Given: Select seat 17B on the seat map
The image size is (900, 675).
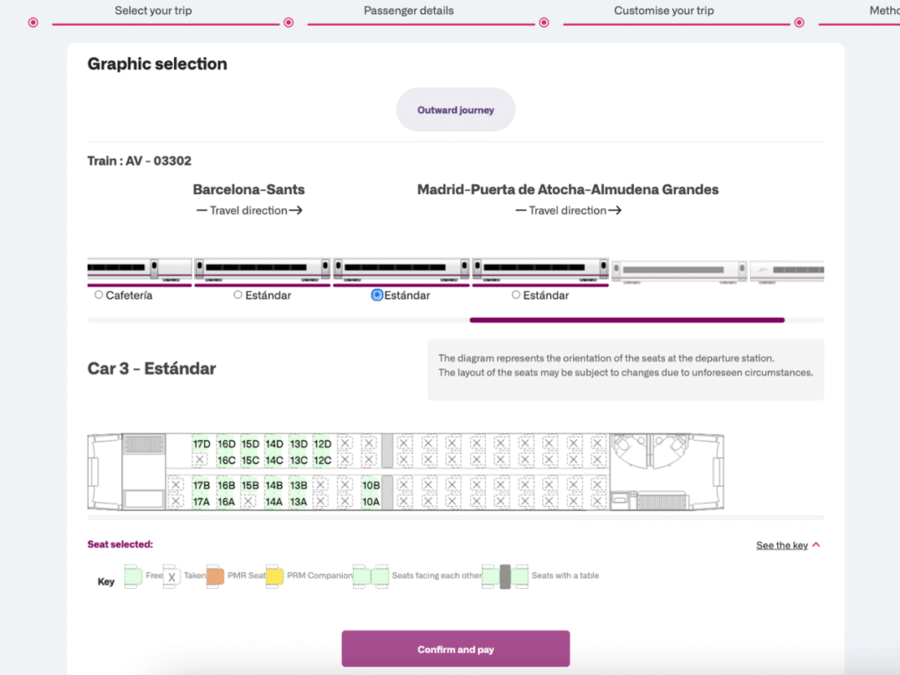Looking at the screenshot, I should [201, 485].
